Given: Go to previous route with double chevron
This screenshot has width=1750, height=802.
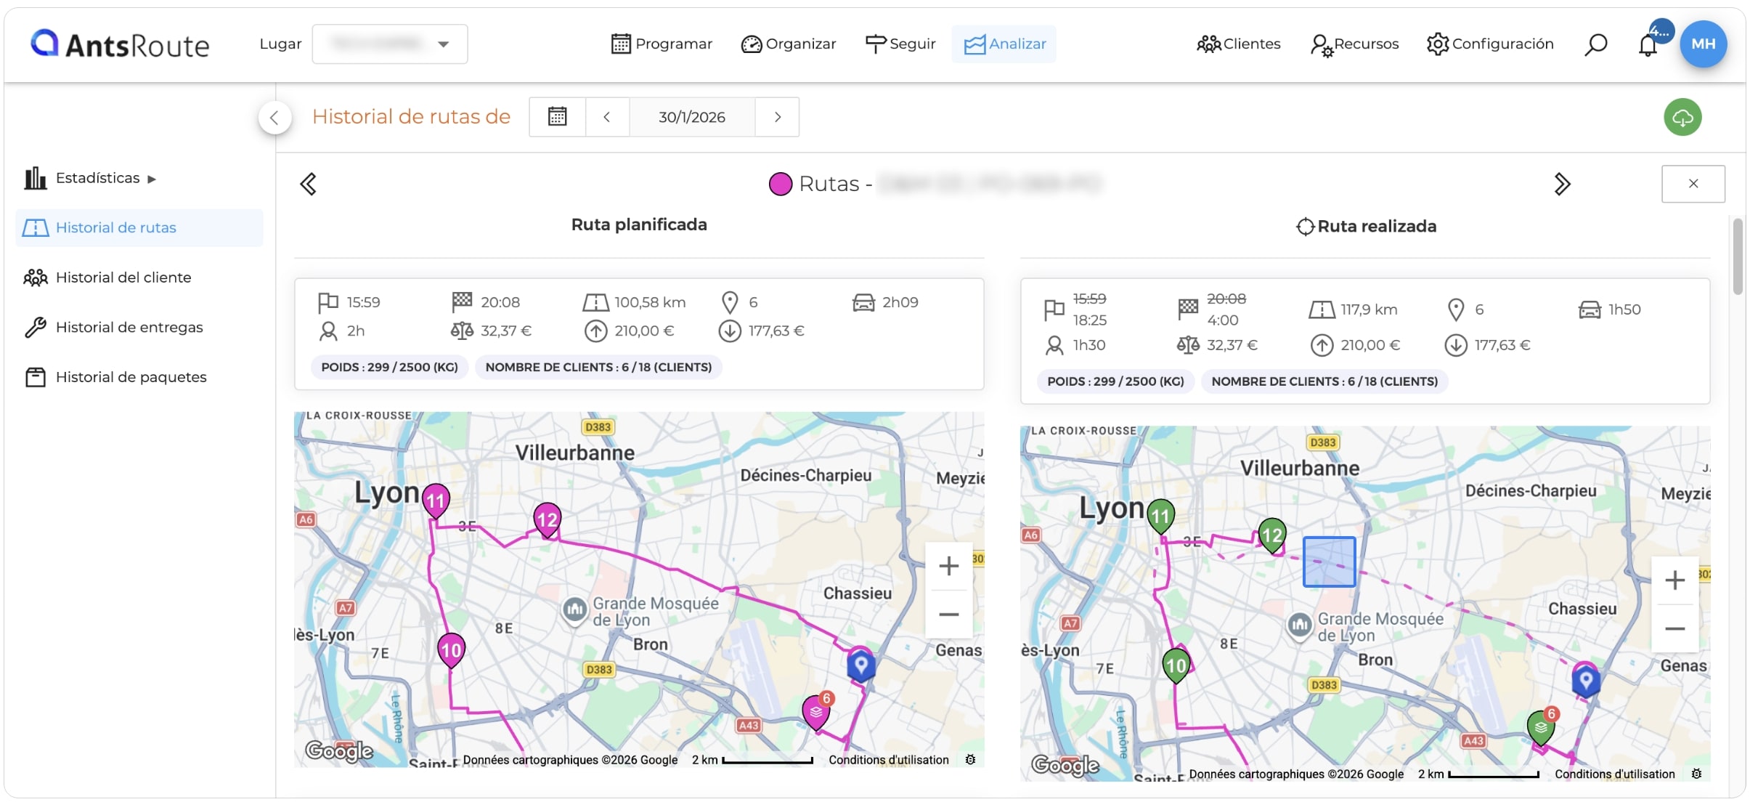Looking at the screenshot, I should (x=308, y=184).
